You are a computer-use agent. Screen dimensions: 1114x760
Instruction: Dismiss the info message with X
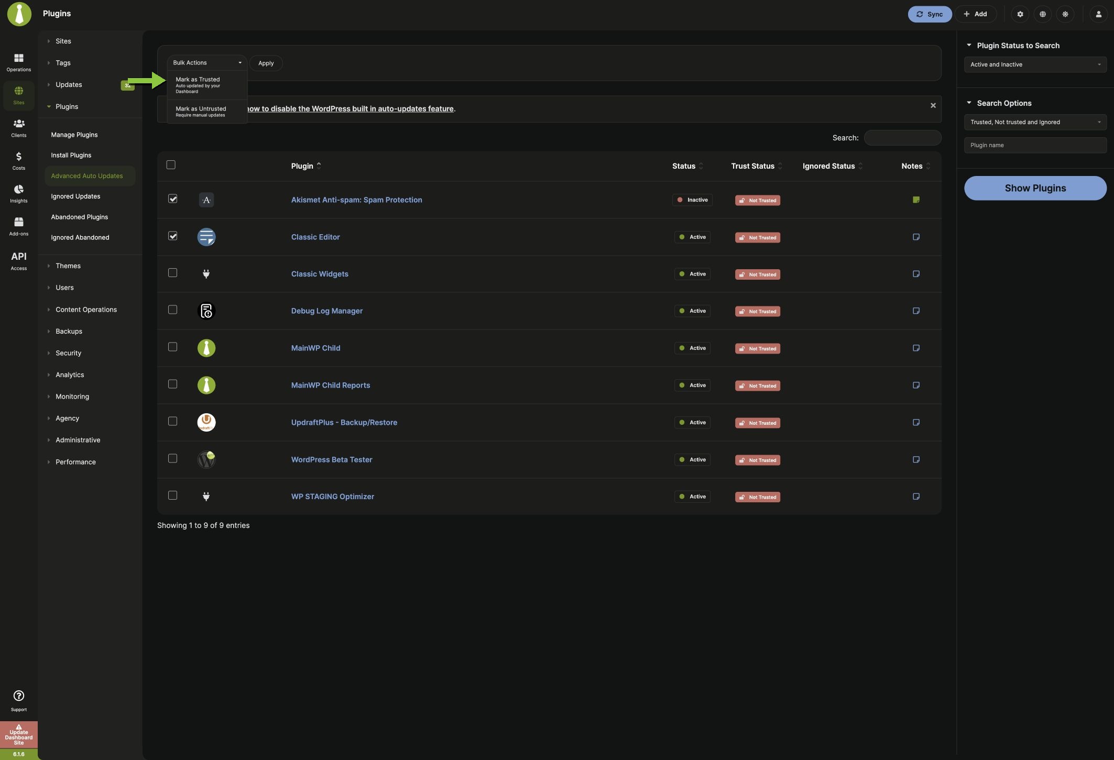[x=933, y=105]
